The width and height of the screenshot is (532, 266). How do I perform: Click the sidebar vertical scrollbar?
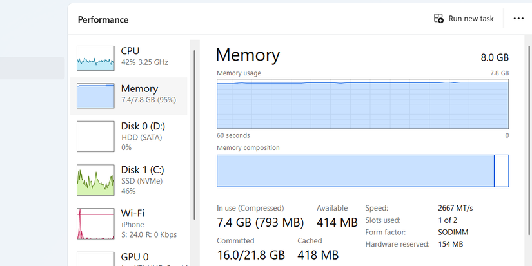(x=193, y=129)
